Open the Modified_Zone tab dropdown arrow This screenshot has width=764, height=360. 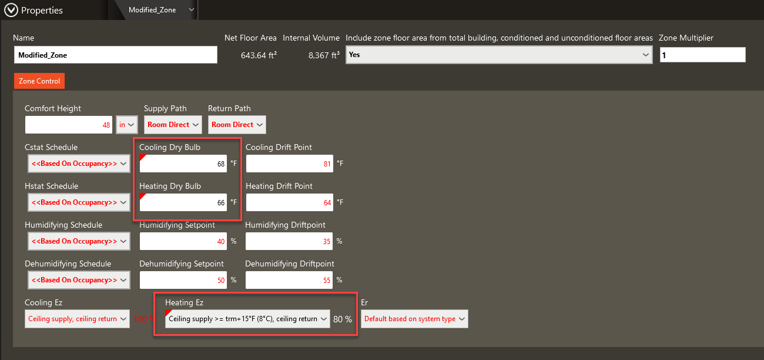click(191, 10)
